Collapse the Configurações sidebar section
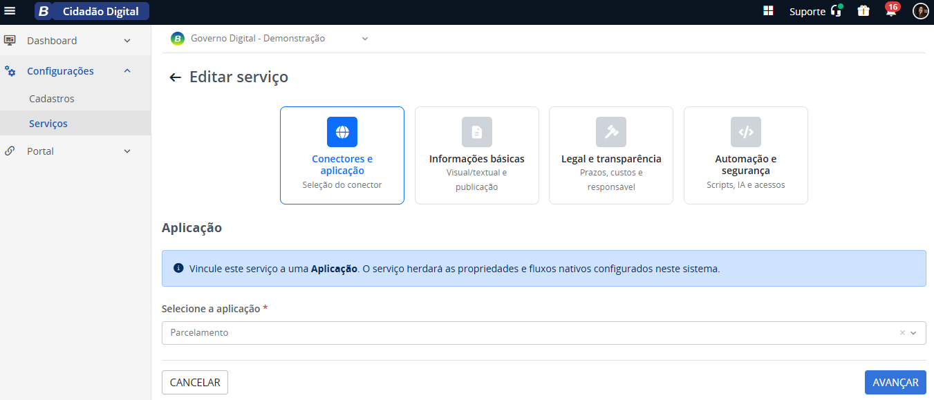934x400 pixels. pyautogui.click(x=127, y=70)
